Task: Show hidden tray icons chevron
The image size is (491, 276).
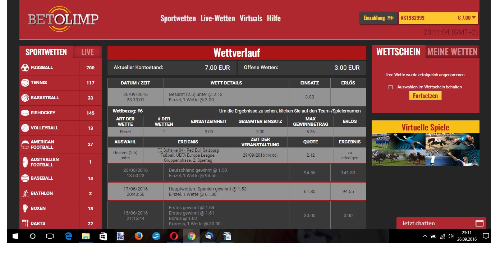Action: click(425, 236)
